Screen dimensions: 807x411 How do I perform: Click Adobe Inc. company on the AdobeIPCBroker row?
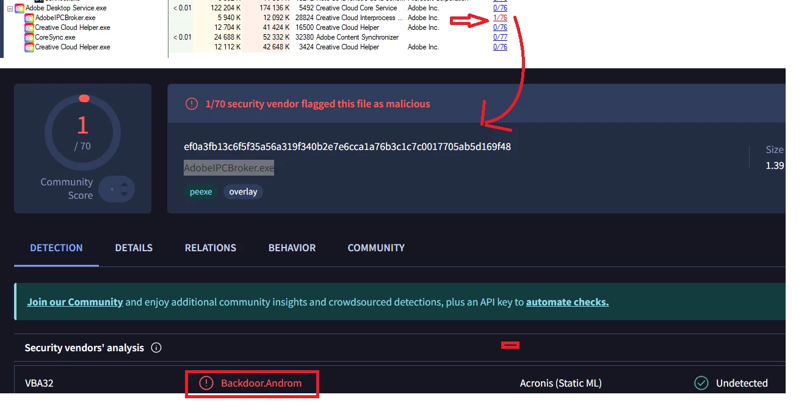coord(423,18)
